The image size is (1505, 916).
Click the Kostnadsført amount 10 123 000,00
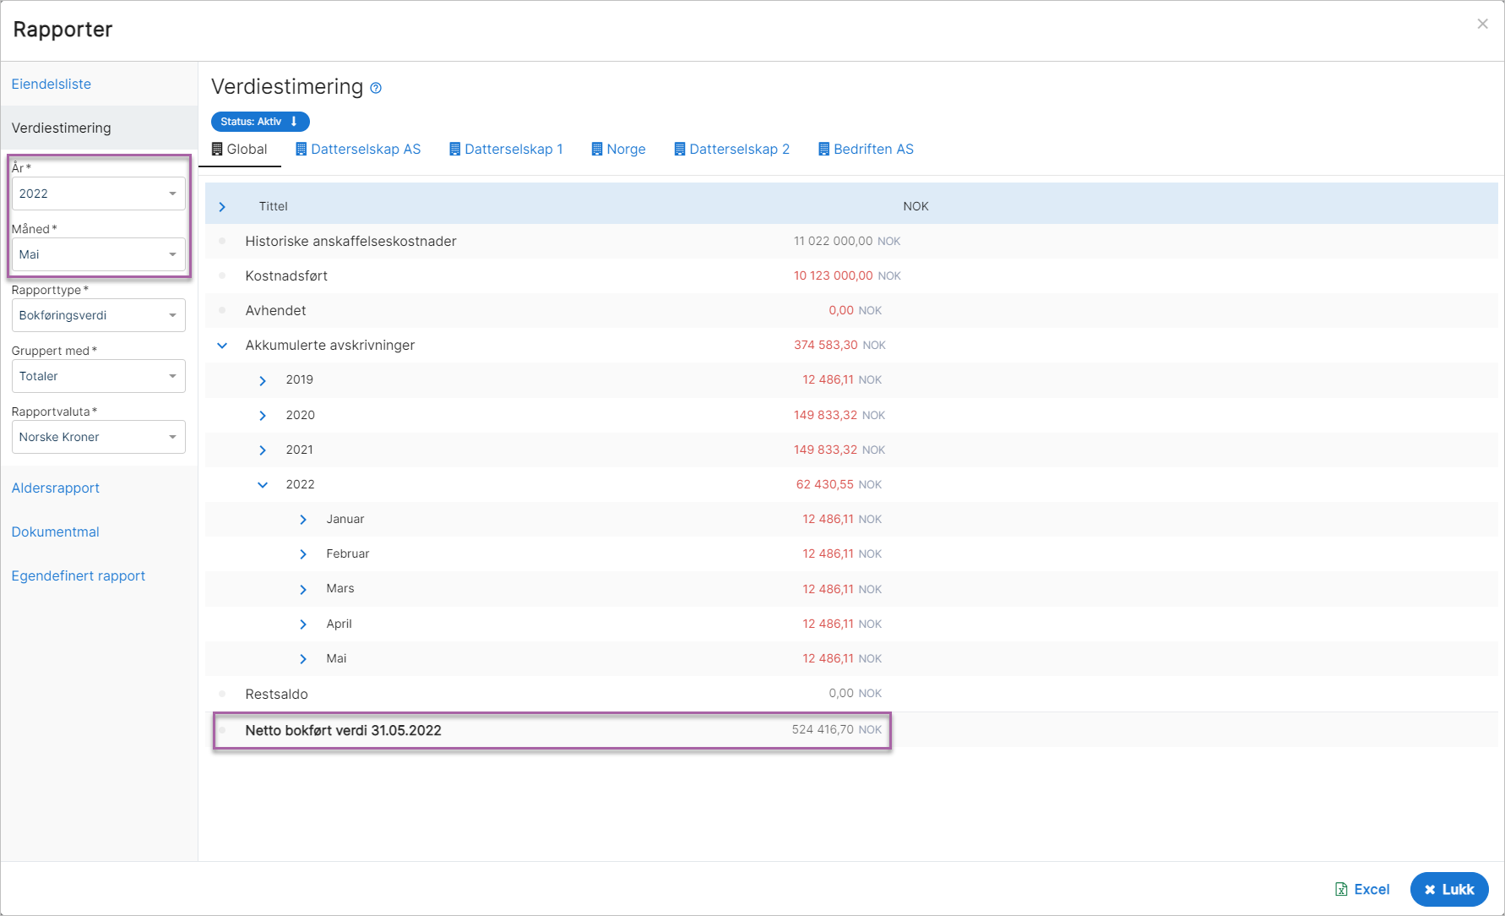tap(834, 275)
